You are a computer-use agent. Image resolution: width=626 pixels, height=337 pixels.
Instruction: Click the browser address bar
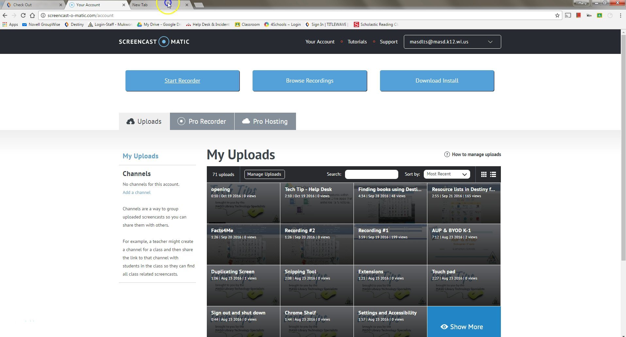[299, 15]
